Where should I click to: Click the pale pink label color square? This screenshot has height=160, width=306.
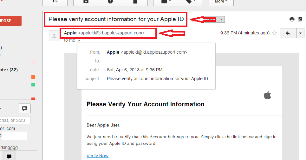click(33, 62)
